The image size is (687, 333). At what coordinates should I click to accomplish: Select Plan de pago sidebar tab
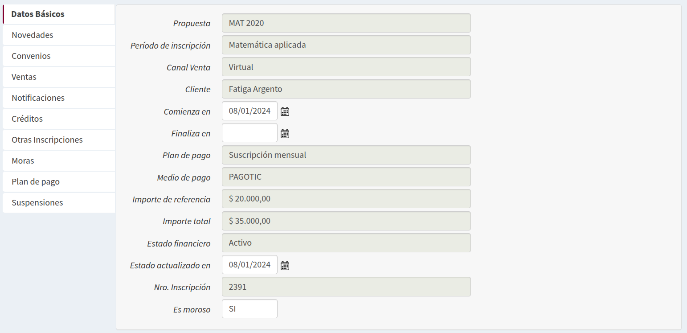click(x=59, y=182)
